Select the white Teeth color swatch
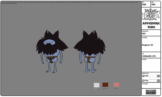162x97 pixels. click(97, 85)
